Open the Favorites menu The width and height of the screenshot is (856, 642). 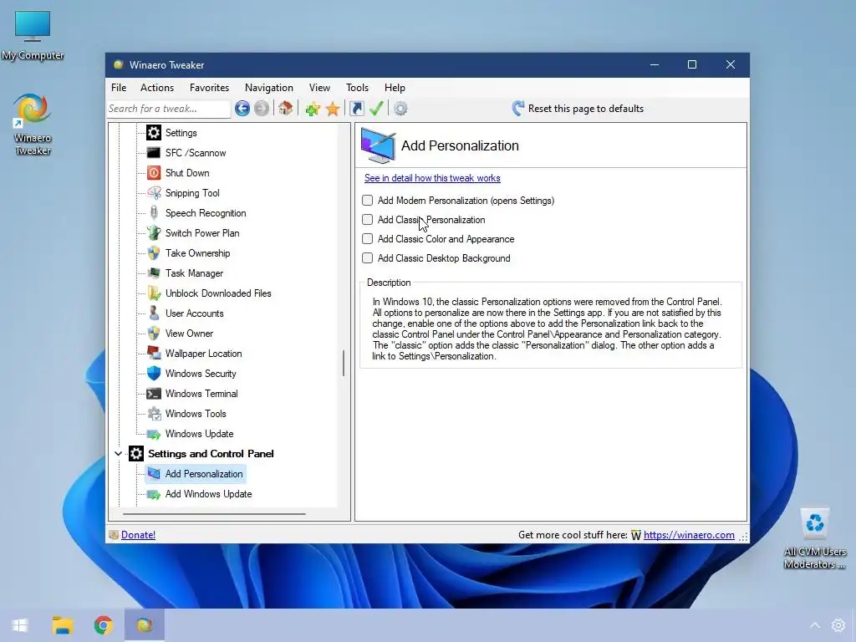(209, 87)
